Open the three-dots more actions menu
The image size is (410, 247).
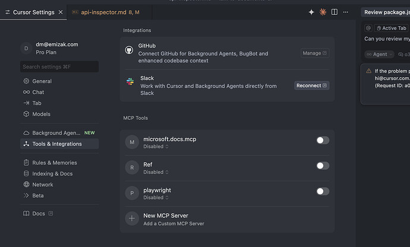click(x=347, y=12)
